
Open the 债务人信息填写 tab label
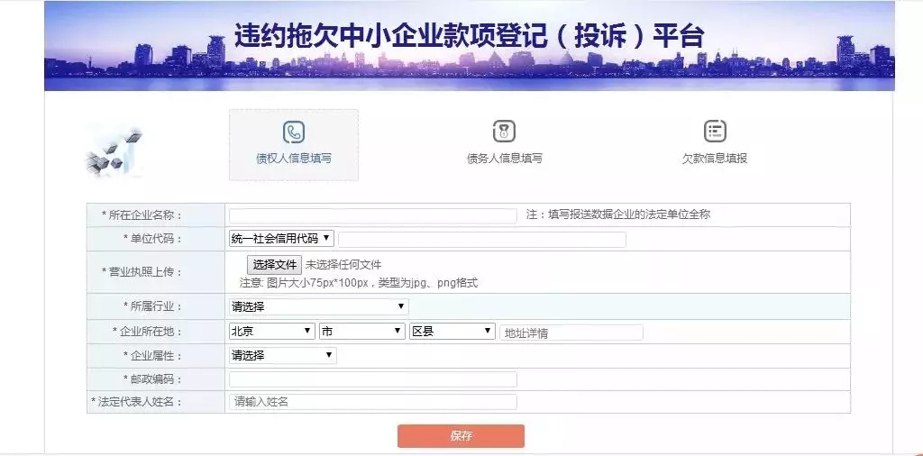click(x=504, y=159)
